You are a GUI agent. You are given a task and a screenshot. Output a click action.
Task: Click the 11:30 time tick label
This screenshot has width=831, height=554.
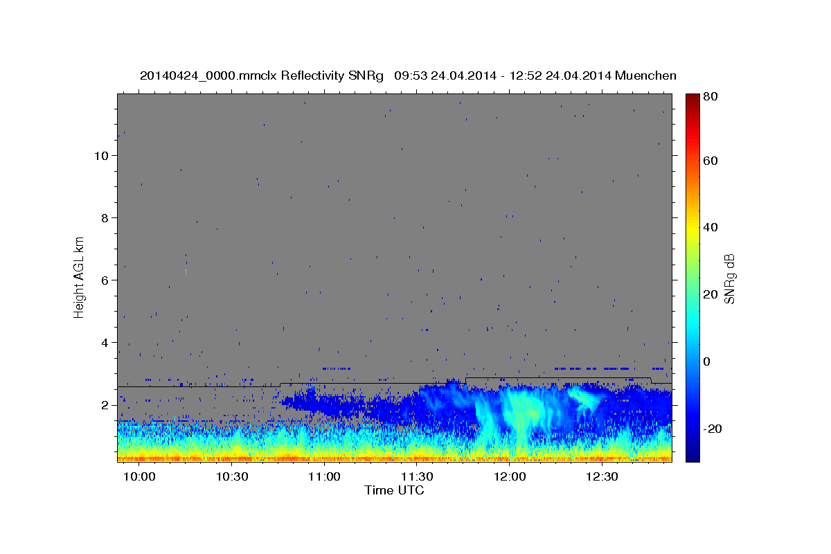(x=417, y=477)
